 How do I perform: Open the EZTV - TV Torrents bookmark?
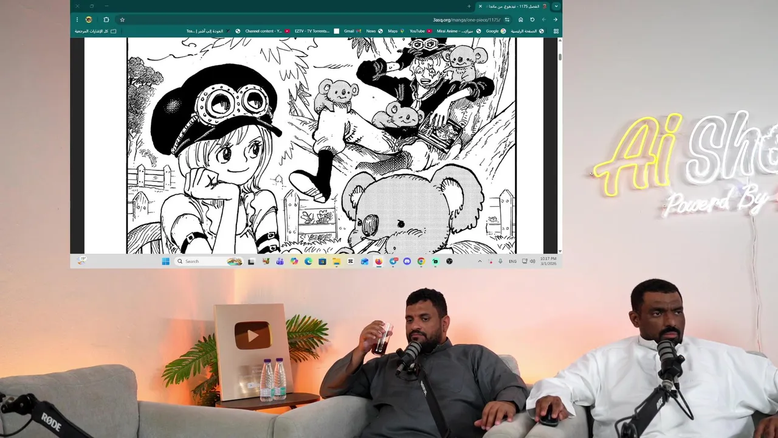[317, 31]
